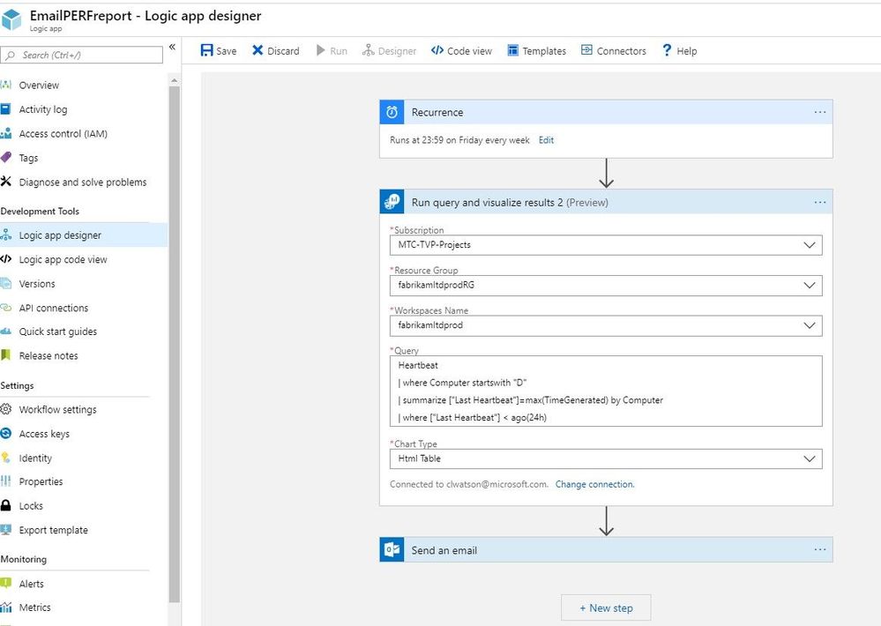This screenshot has height=626, width=881.
Task: Browse available Connectors
Action: [613, 50]
